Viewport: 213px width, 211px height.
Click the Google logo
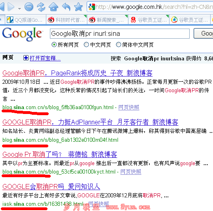pos(22,34)
